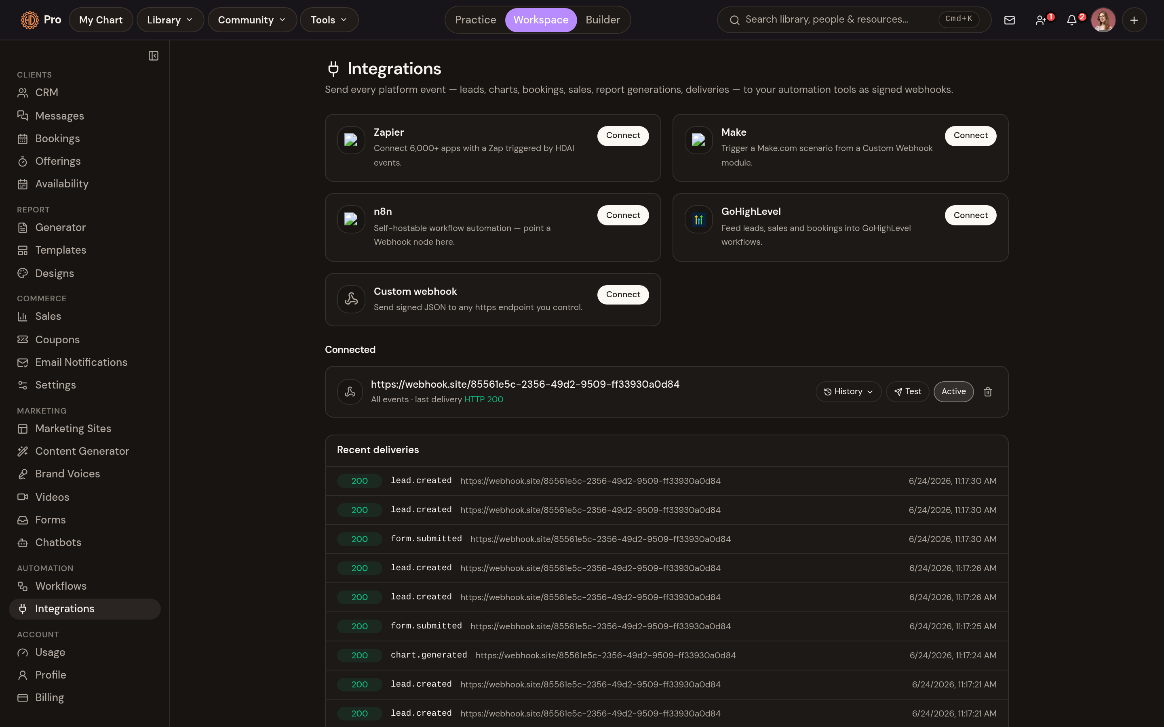The height and width of the screenshot is (727, 1164).
Task: Open Email Notifications in sidebar
Action: [x=84, y=362]
